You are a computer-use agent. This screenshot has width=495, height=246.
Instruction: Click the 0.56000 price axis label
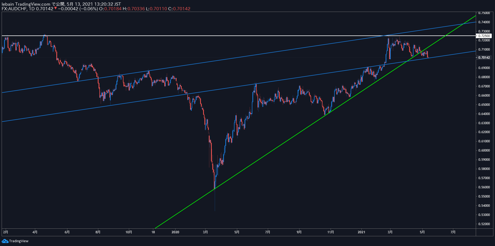click(x=484, y=187)
